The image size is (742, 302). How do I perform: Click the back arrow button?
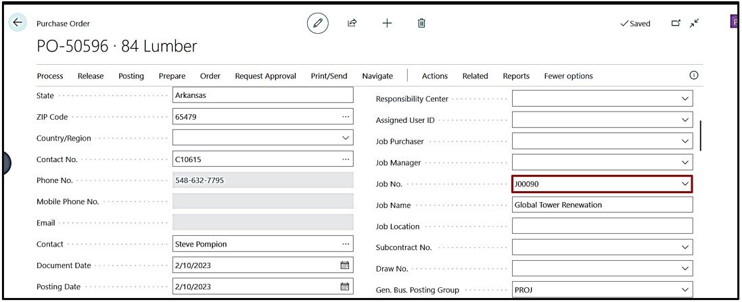(x=18, y=22)
